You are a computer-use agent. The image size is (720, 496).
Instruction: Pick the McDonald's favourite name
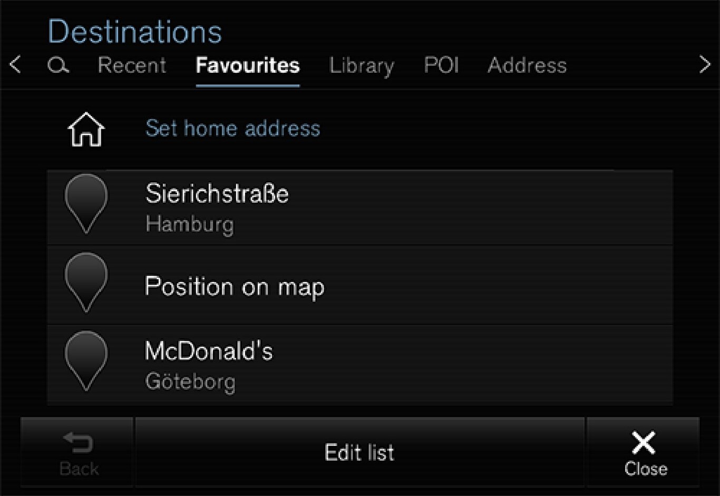(x=209, y=351)
